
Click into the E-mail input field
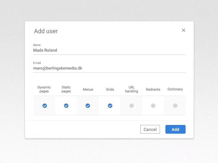coord(109,68)
